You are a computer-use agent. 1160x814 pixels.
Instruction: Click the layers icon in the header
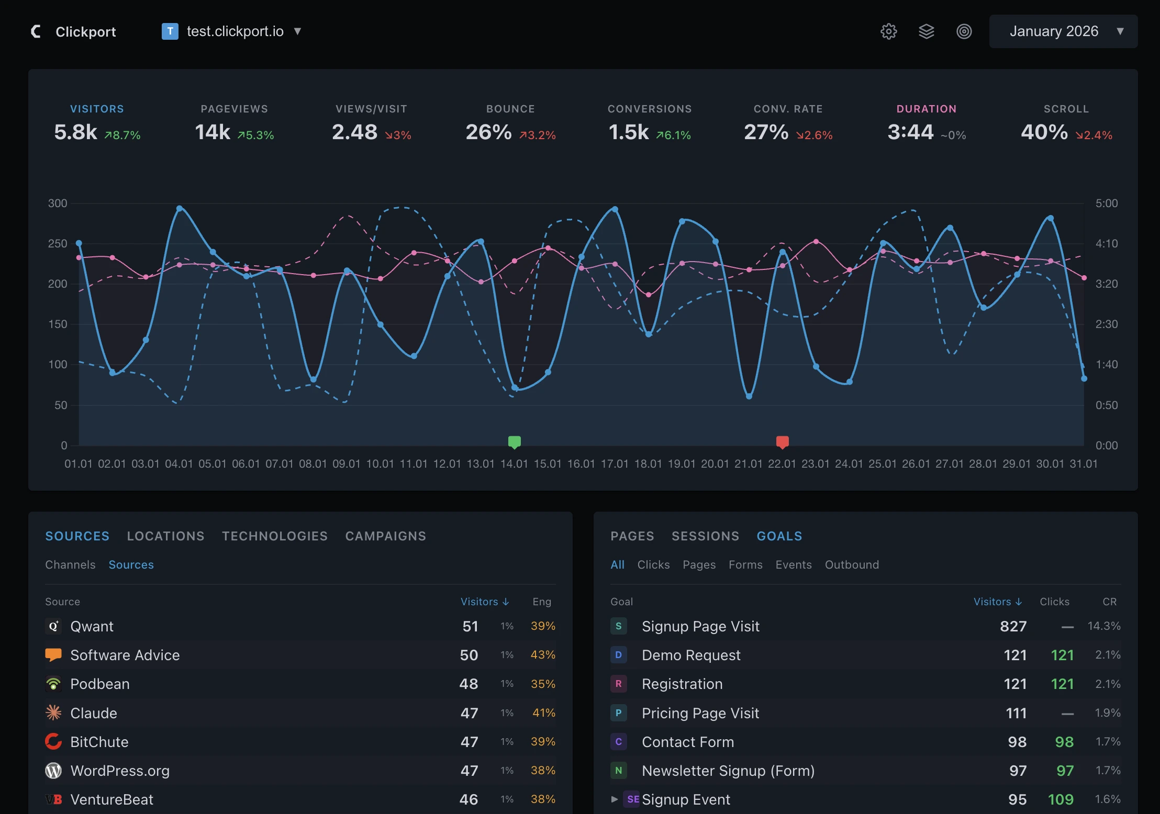(x=927, y=31)
